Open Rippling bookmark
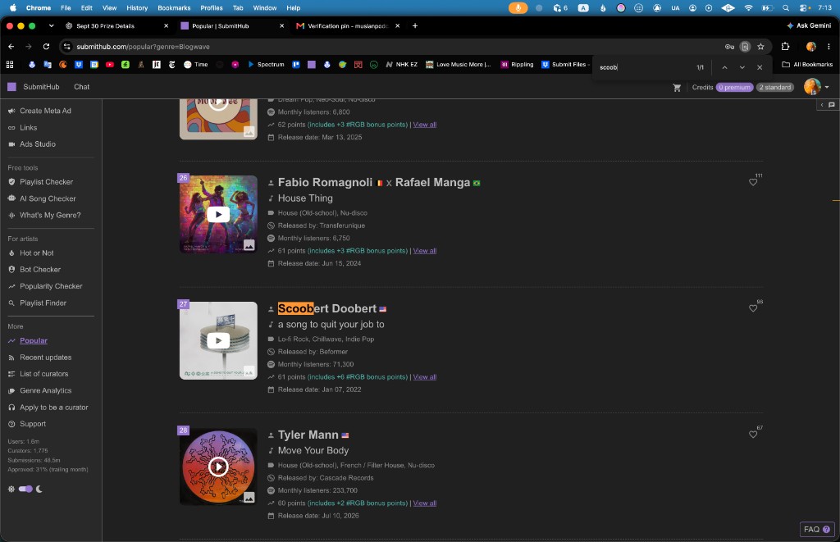 [517, 64]
